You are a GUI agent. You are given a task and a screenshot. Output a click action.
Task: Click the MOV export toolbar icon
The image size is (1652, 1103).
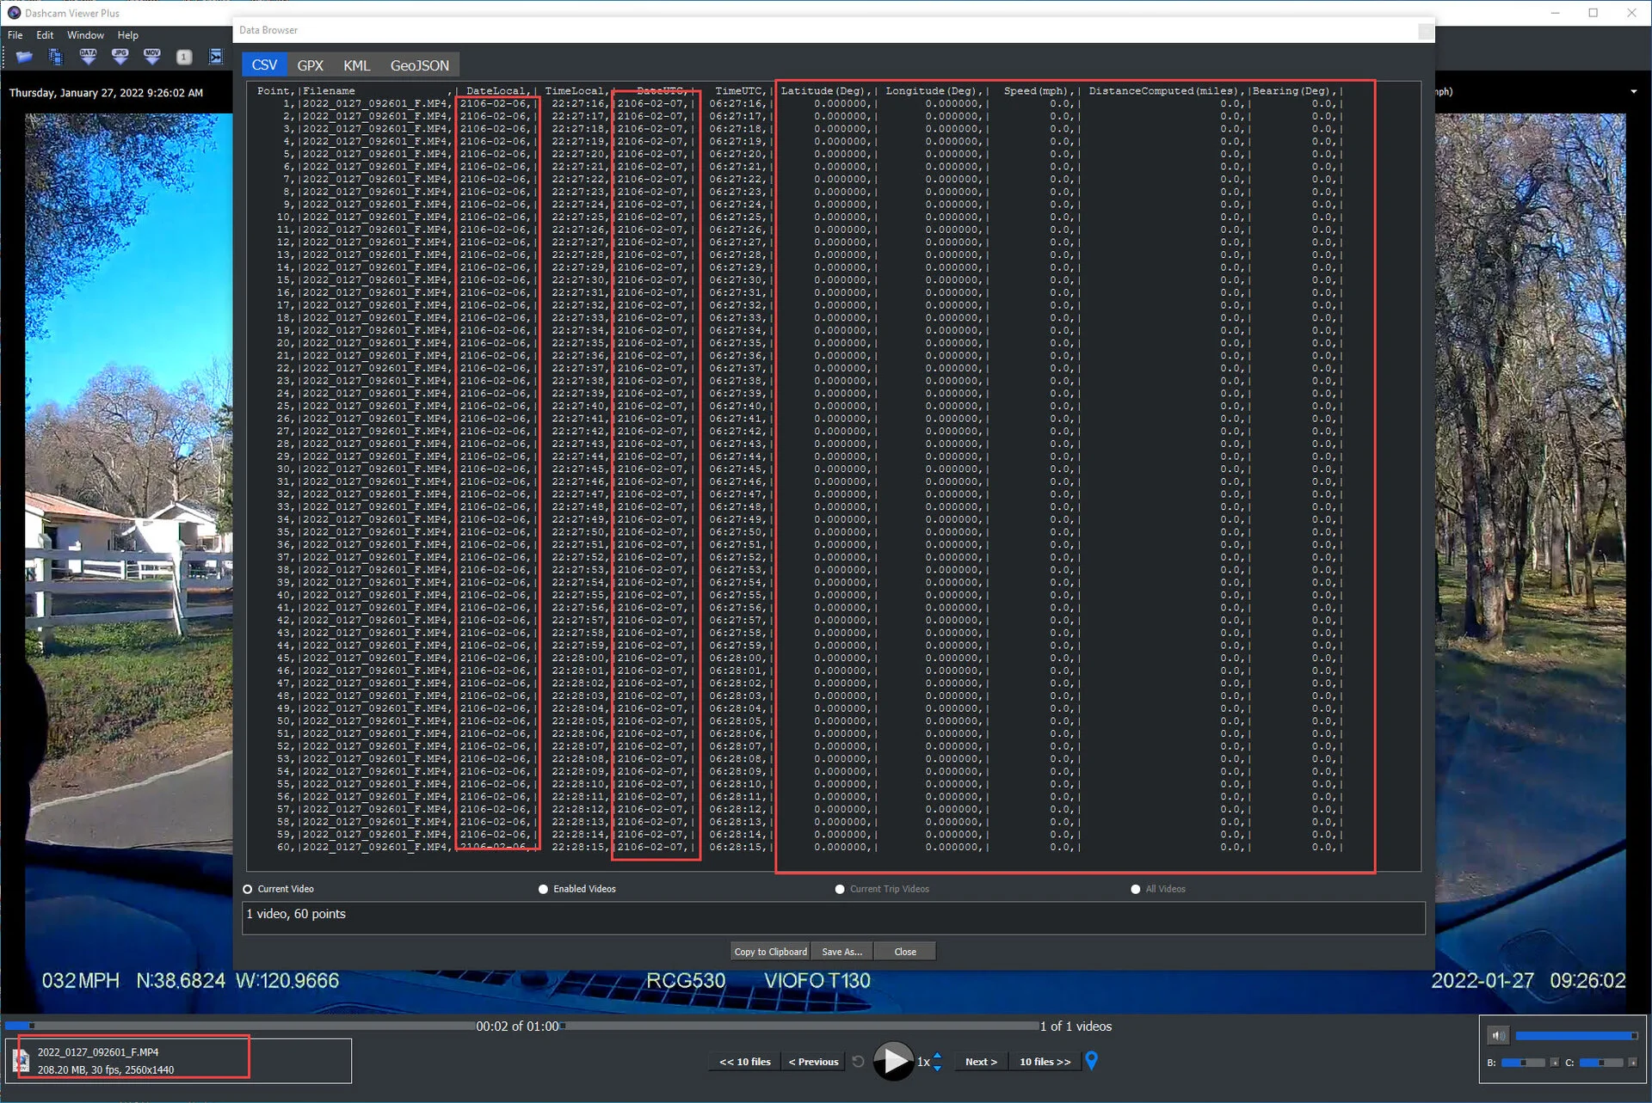152,57
